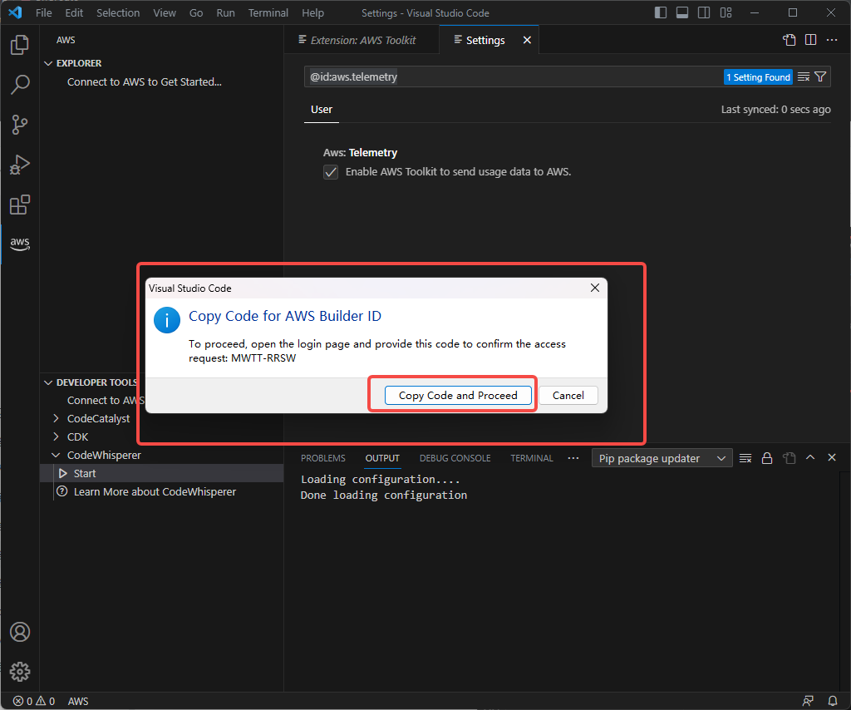Open the Explorer view in activity bar
851x710 pixels.
tap(20, 45)
